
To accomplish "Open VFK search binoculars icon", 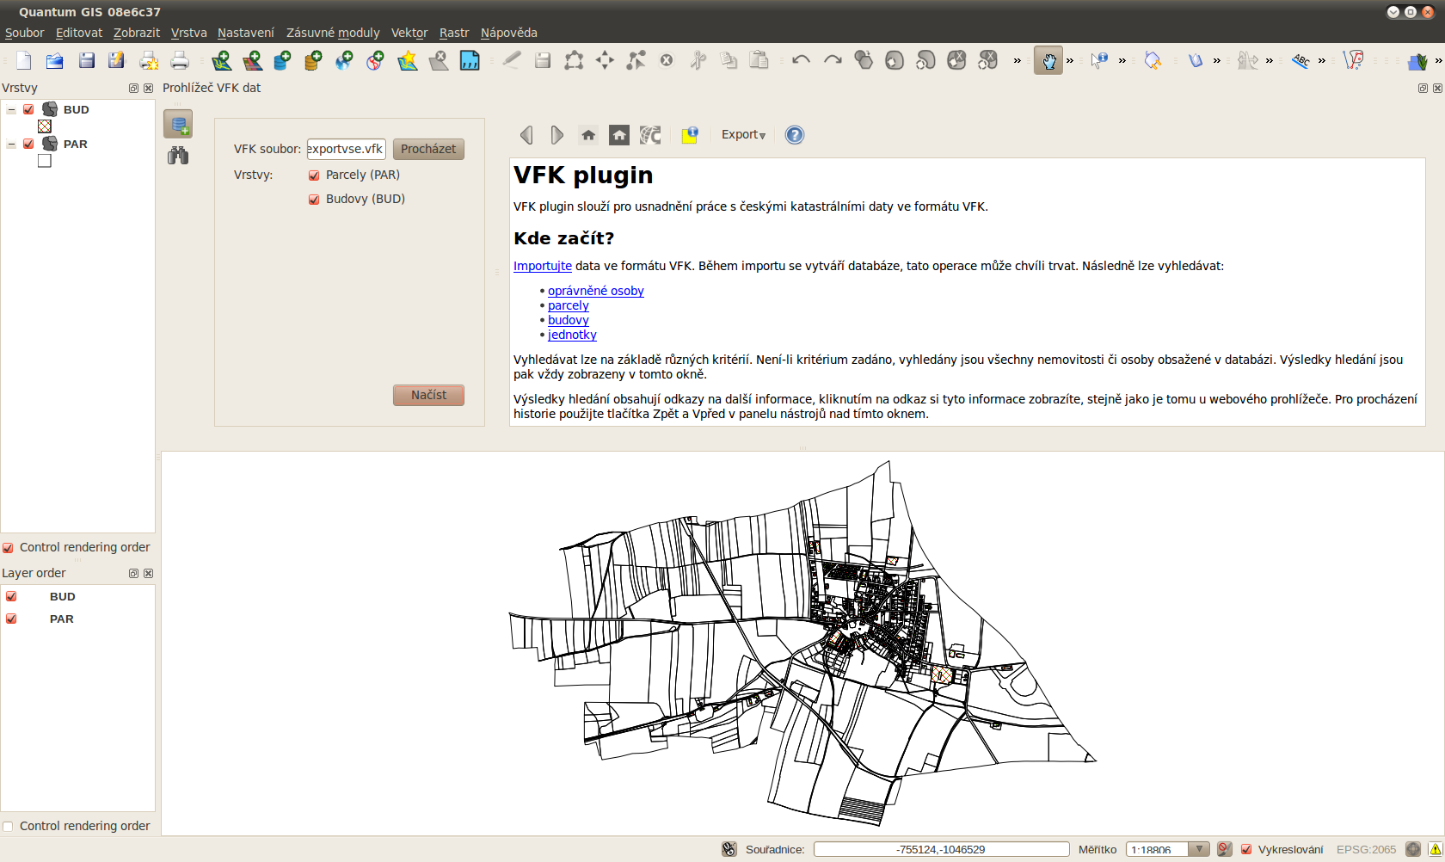I will [178, 156].
